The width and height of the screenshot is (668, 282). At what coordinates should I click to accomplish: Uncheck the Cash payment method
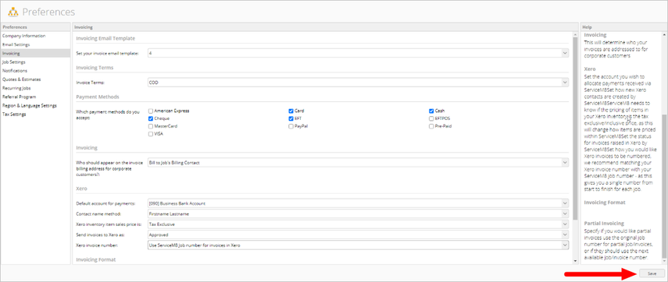tap(431, 111)
